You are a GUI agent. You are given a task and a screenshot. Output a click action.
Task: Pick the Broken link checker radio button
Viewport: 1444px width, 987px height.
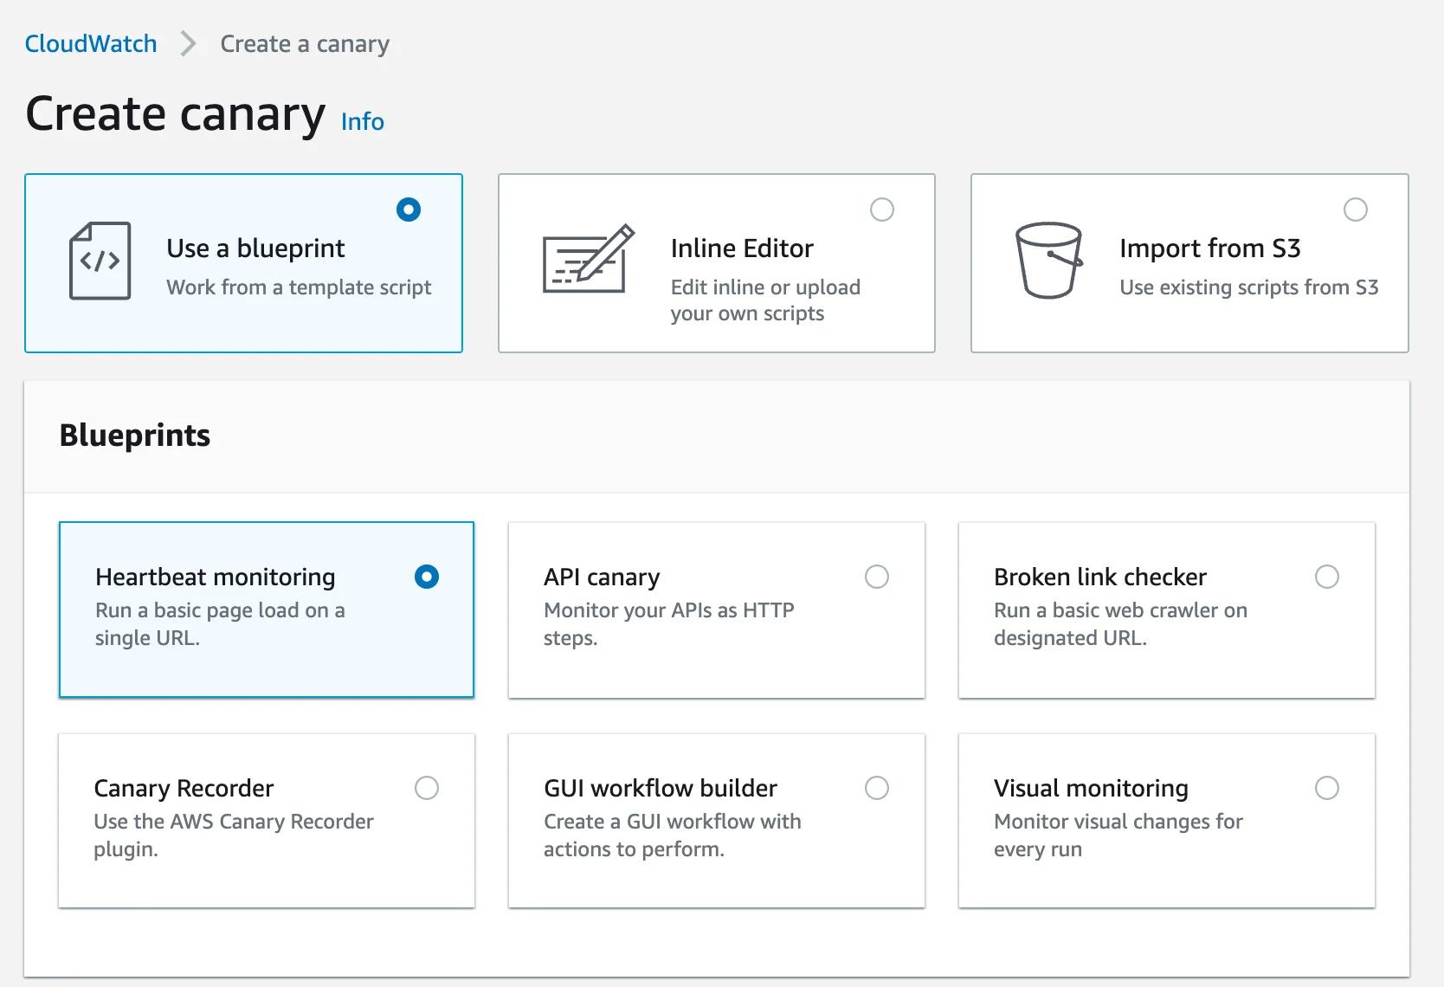pyautogui.click(x=1326, y=577)
